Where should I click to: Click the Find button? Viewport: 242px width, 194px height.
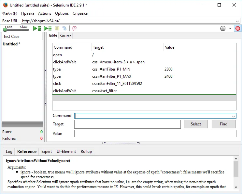[223, 124]
